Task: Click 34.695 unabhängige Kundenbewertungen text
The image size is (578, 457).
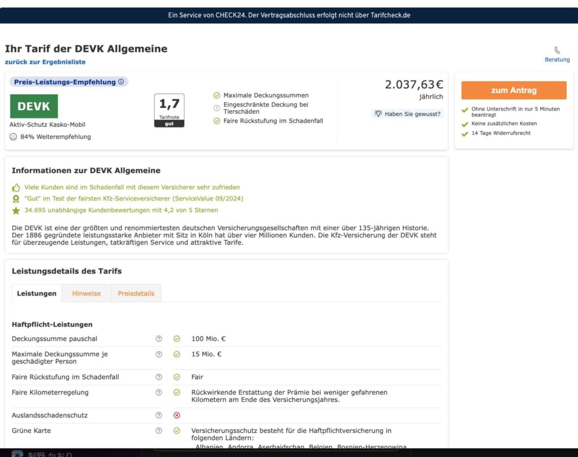Action: [121, 210]
